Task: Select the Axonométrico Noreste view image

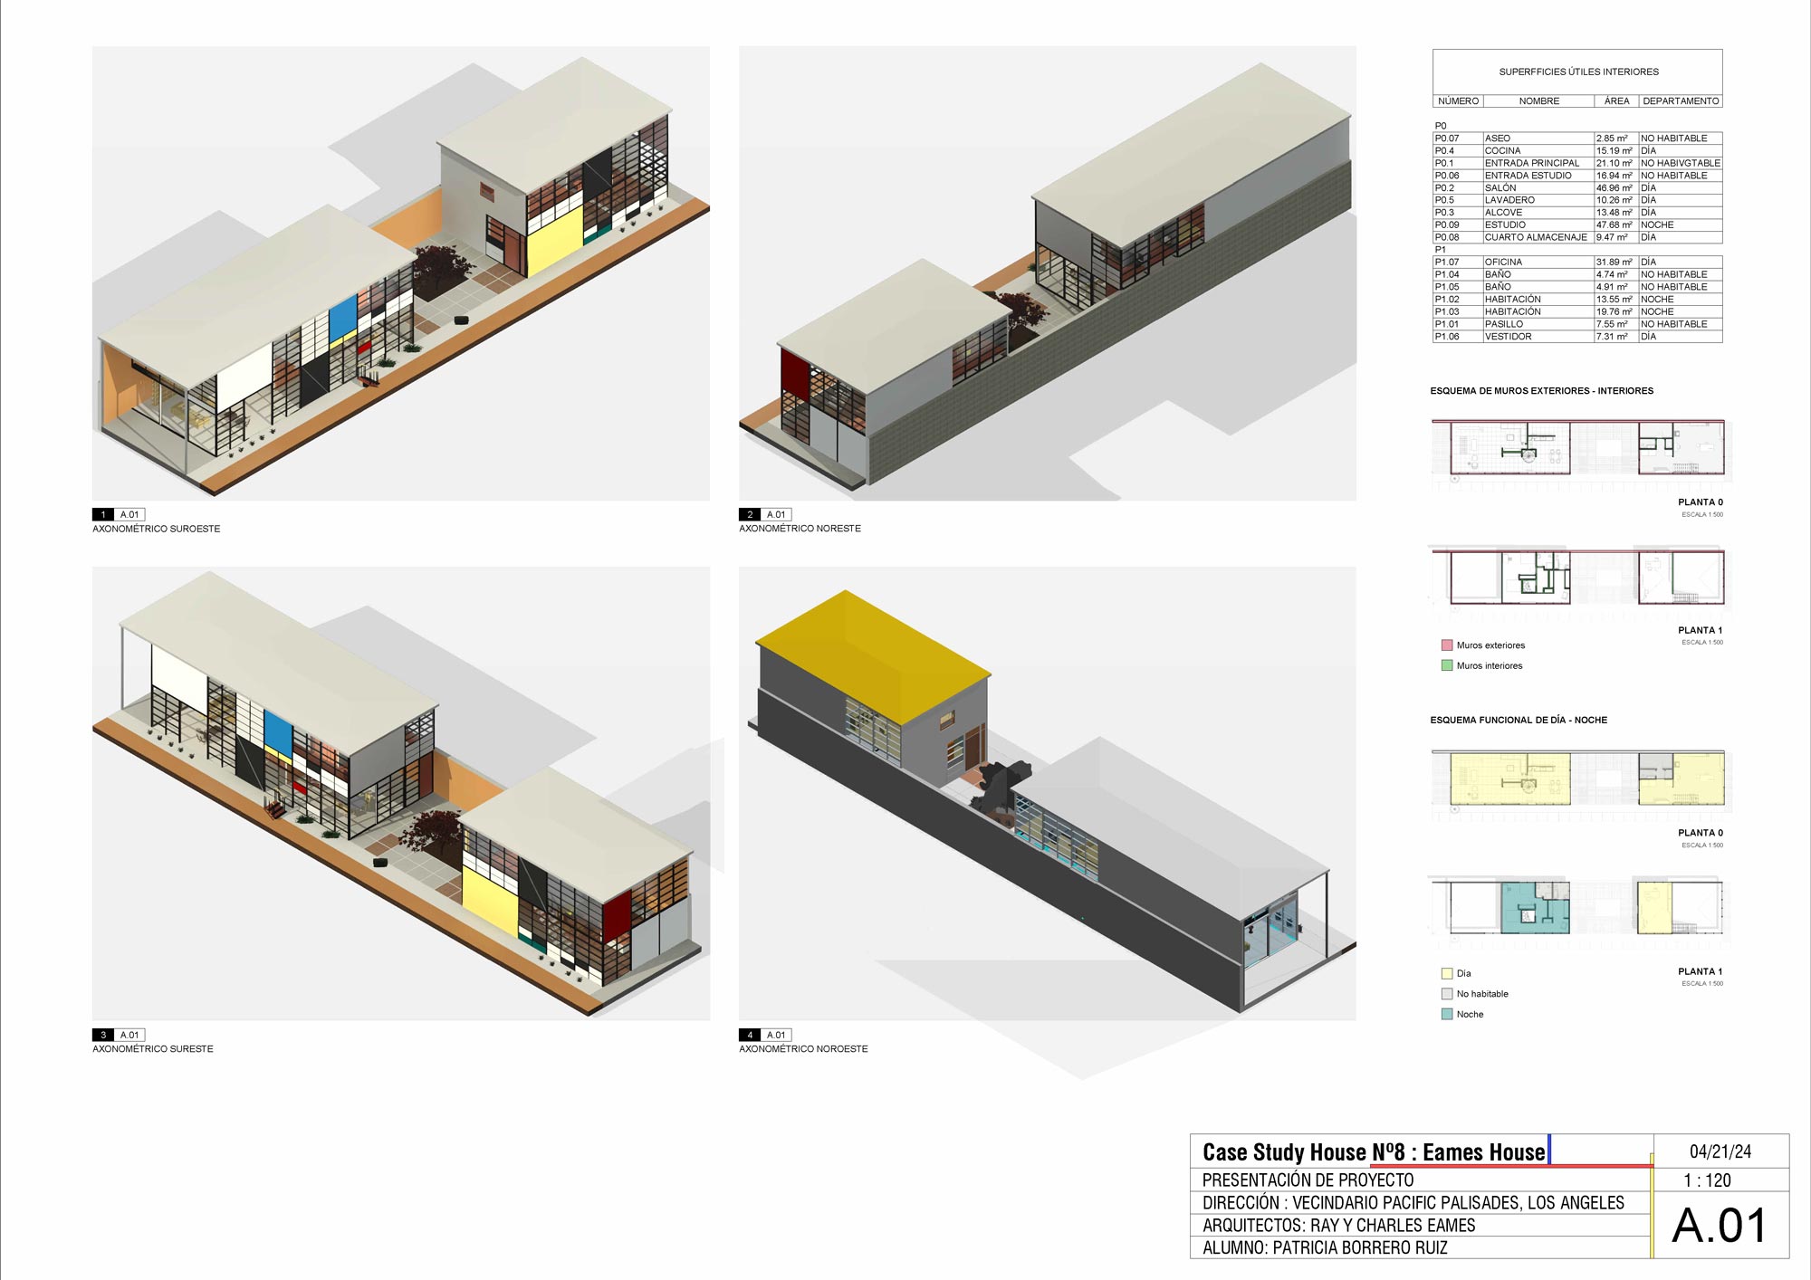Action: [1047, 273]
